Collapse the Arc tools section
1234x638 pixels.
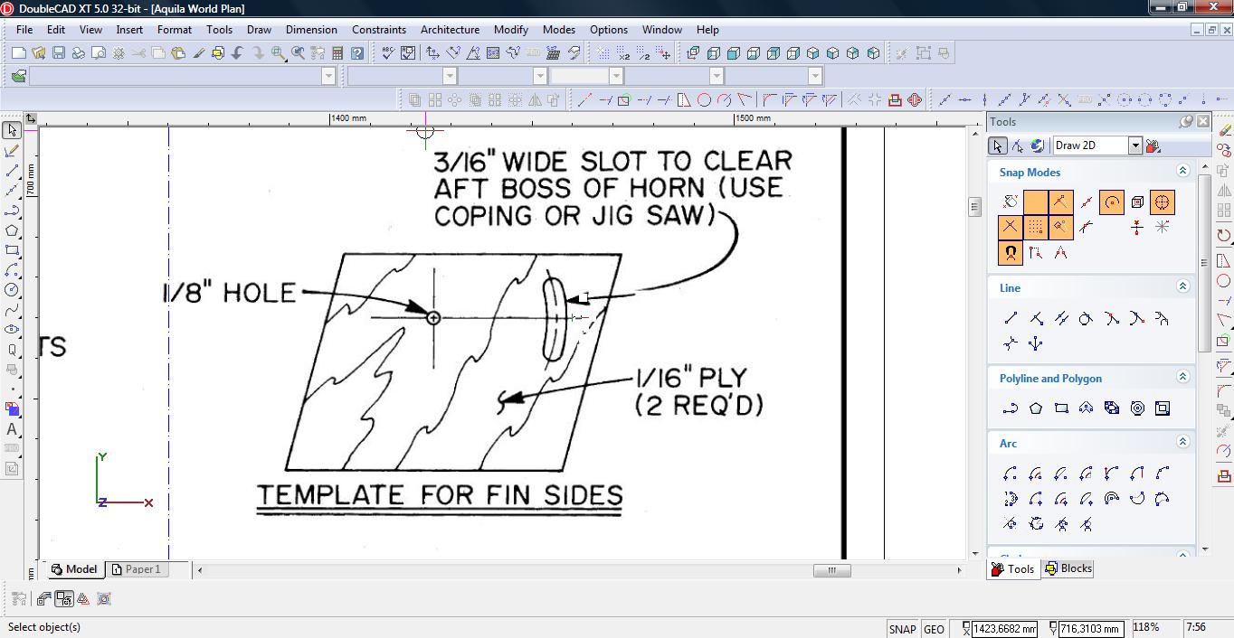[x=1182, y=442]
